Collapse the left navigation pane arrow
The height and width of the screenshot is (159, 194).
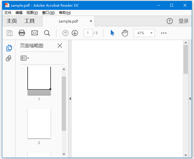[70, 98]
